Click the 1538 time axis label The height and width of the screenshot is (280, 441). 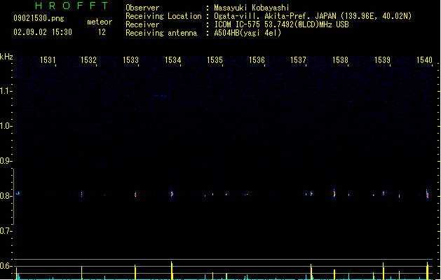(340, 60)
